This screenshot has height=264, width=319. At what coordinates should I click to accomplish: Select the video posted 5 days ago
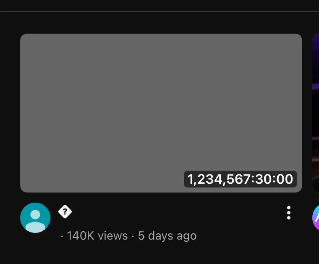(161, 113)
